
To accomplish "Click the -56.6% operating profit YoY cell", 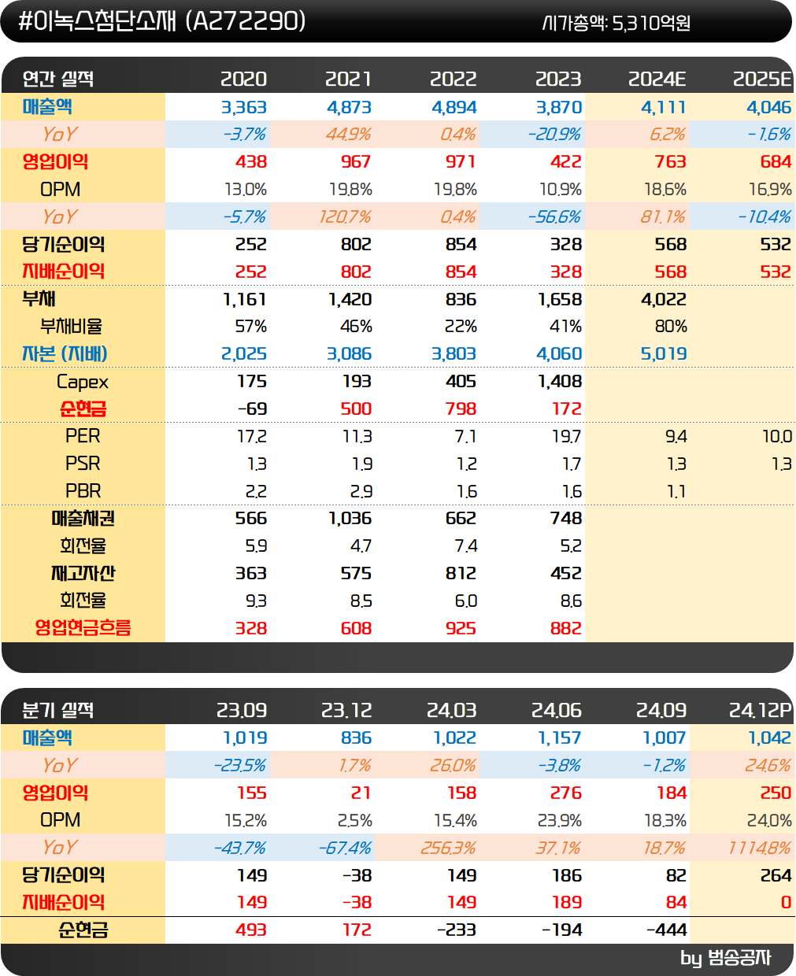I will [x=554, y=216].
